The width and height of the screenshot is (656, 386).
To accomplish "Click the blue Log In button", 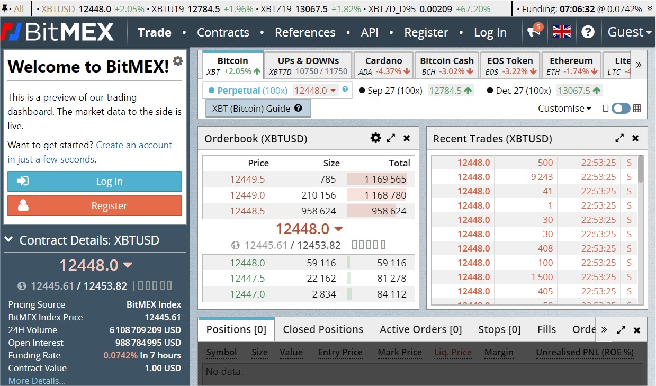I will [95, 181].
